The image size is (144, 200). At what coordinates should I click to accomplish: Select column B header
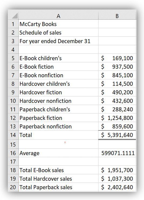[117, 16]
